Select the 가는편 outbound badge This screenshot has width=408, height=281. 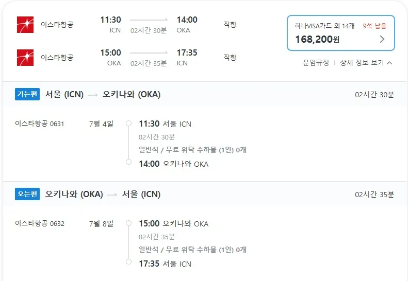point(27,94)
